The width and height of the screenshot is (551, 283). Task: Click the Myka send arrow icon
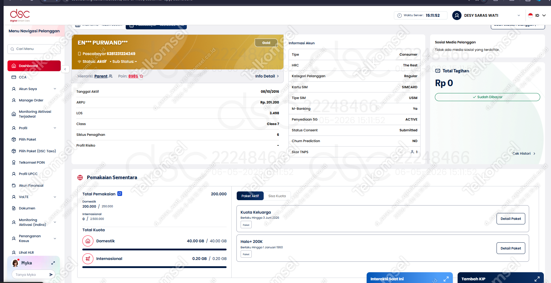(51, 275)
